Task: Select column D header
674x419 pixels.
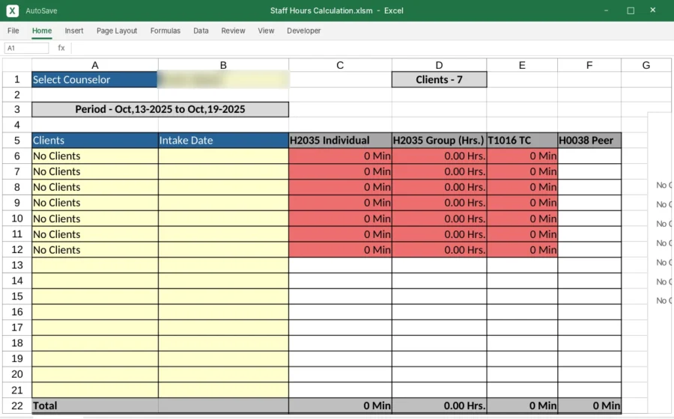Action: [x=439, y=65]
